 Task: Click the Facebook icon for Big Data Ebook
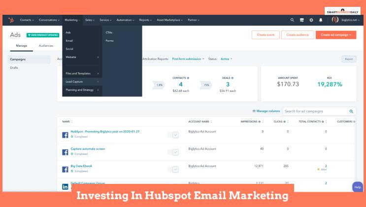[x=65, y=169]
